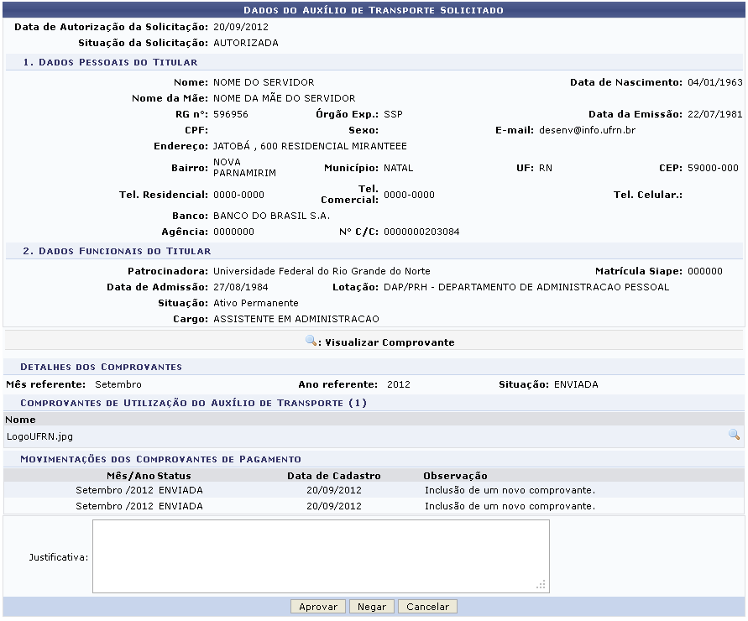
Task: Open the LogoUFRN.jpg receipt with magnifier icon
Action: point(734,435)
